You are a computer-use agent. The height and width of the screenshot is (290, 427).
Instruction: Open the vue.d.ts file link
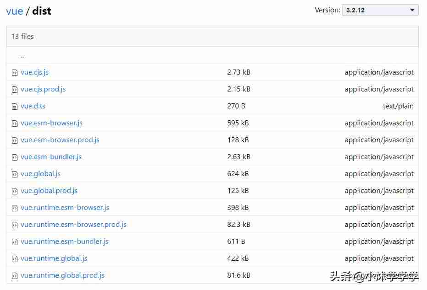[x=33, y=106]
